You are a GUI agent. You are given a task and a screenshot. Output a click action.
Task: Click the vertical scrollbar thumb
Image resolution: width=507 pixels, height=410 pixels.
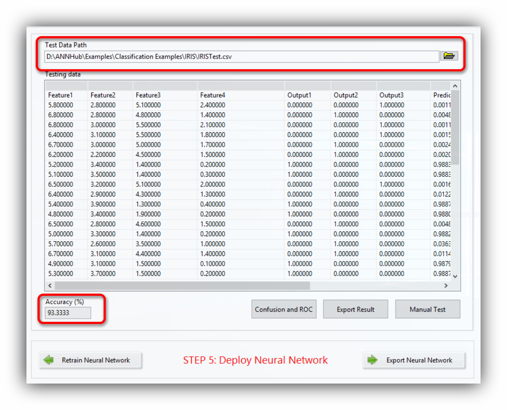(455, 127)
